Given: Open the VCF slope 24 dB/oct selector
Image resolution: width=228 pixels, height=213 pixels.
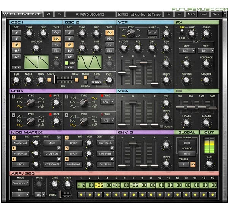Looking at the screenshot, I should 152,33.
